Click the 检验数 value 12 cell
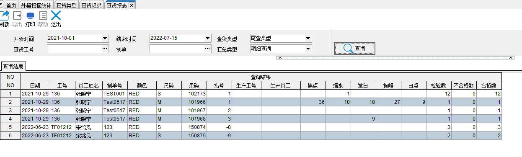Image resolution: width=522 pixels, height=157 pixels. (x=439, y=94)
